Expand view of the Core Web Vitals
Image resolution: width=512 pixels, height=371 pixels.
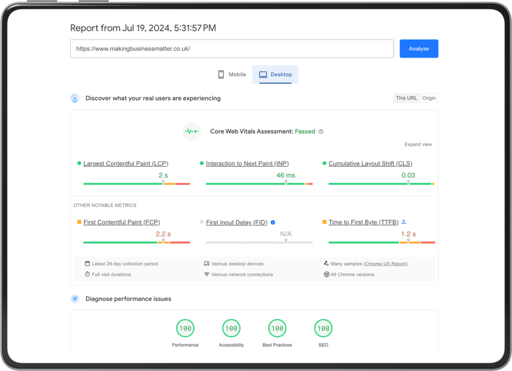418,145
